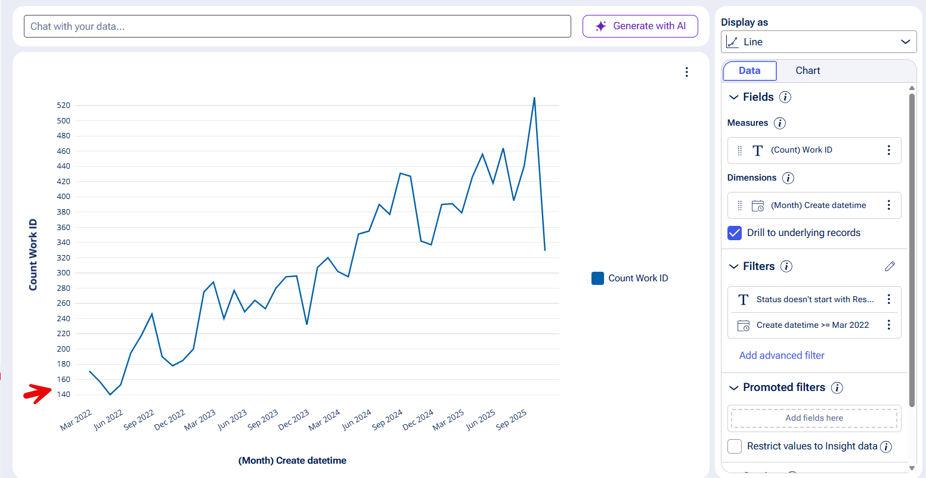Image resolution: width=926 pixels, height=478 pixels.
Task: Click the Generate with AI button
Action: tap(640, 26)
